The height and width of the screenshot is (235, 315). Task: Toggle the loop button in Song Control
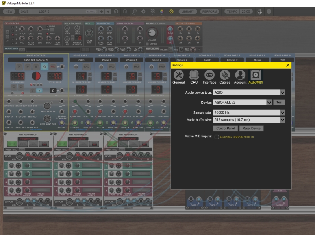pyautogui.click(x=44, y=66)
